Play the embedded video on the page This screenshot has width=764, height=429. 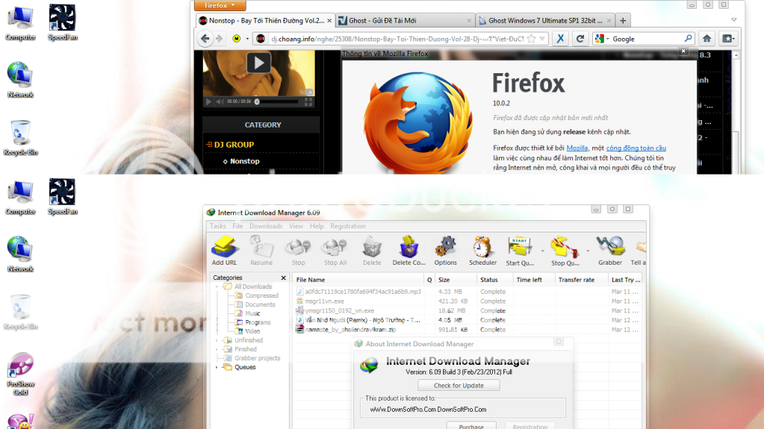point(258,63)
